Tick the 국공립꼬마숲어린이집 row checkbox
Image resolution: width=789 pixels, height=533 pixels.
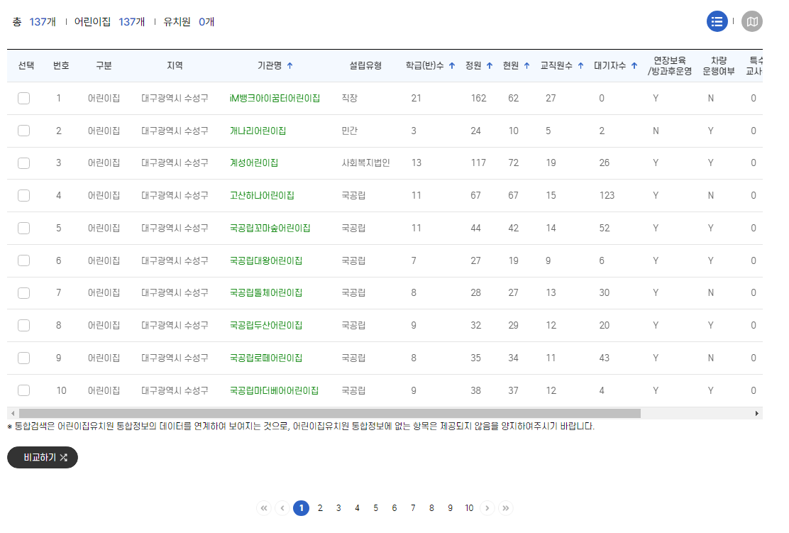click(x=23, y=228)
